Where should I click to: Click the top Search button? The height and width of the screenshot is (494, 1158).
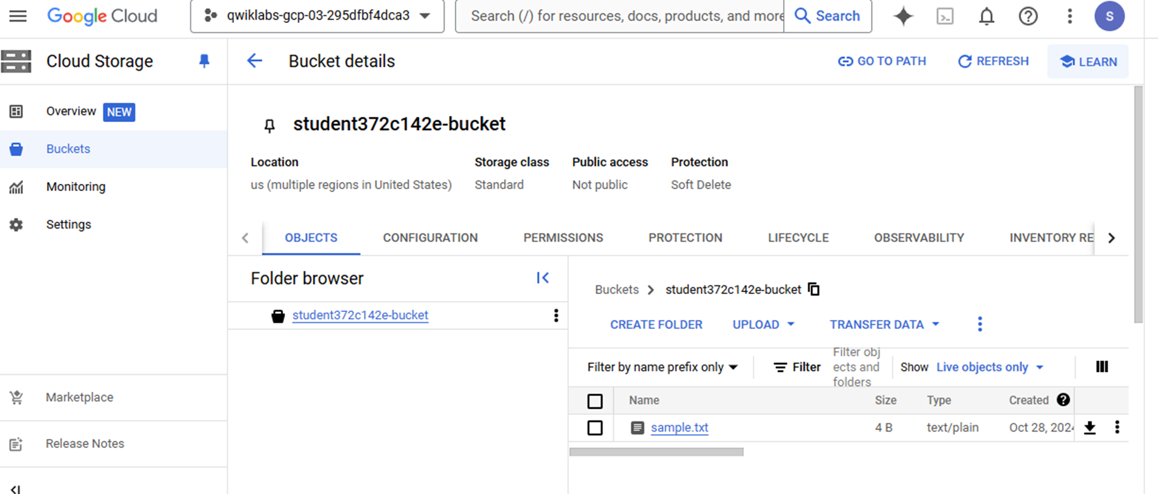[x=827, y=16]
